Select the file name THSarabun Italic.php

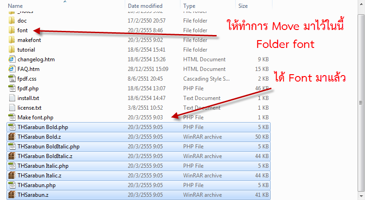[43, 166]
